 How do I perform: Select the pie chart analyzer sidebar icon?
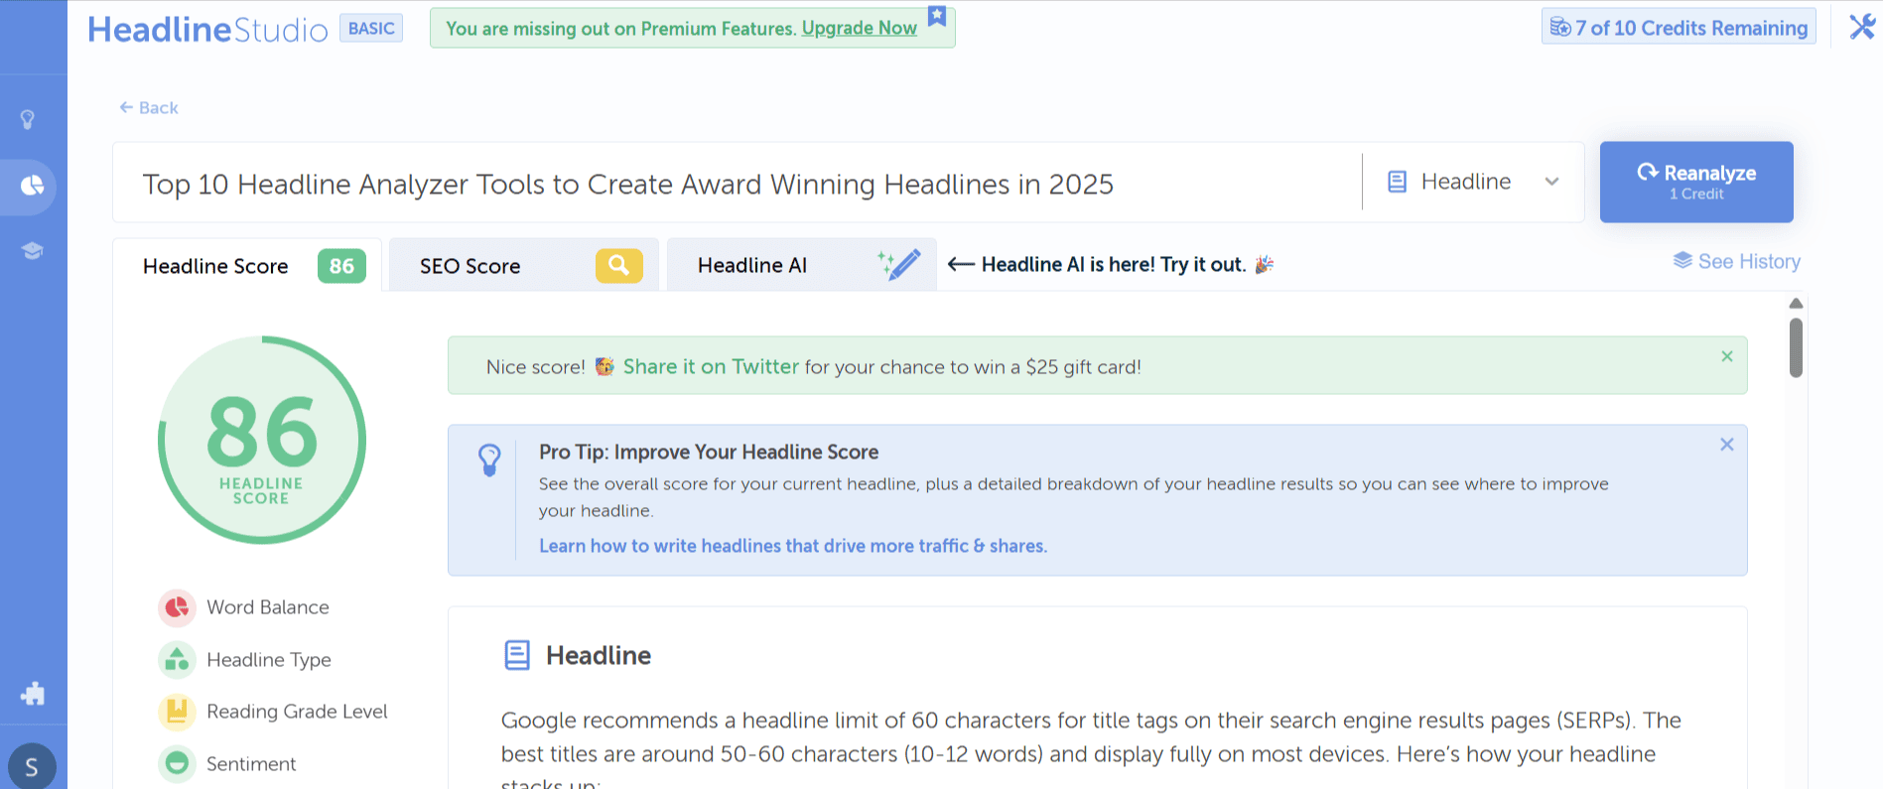coord(32,186)
